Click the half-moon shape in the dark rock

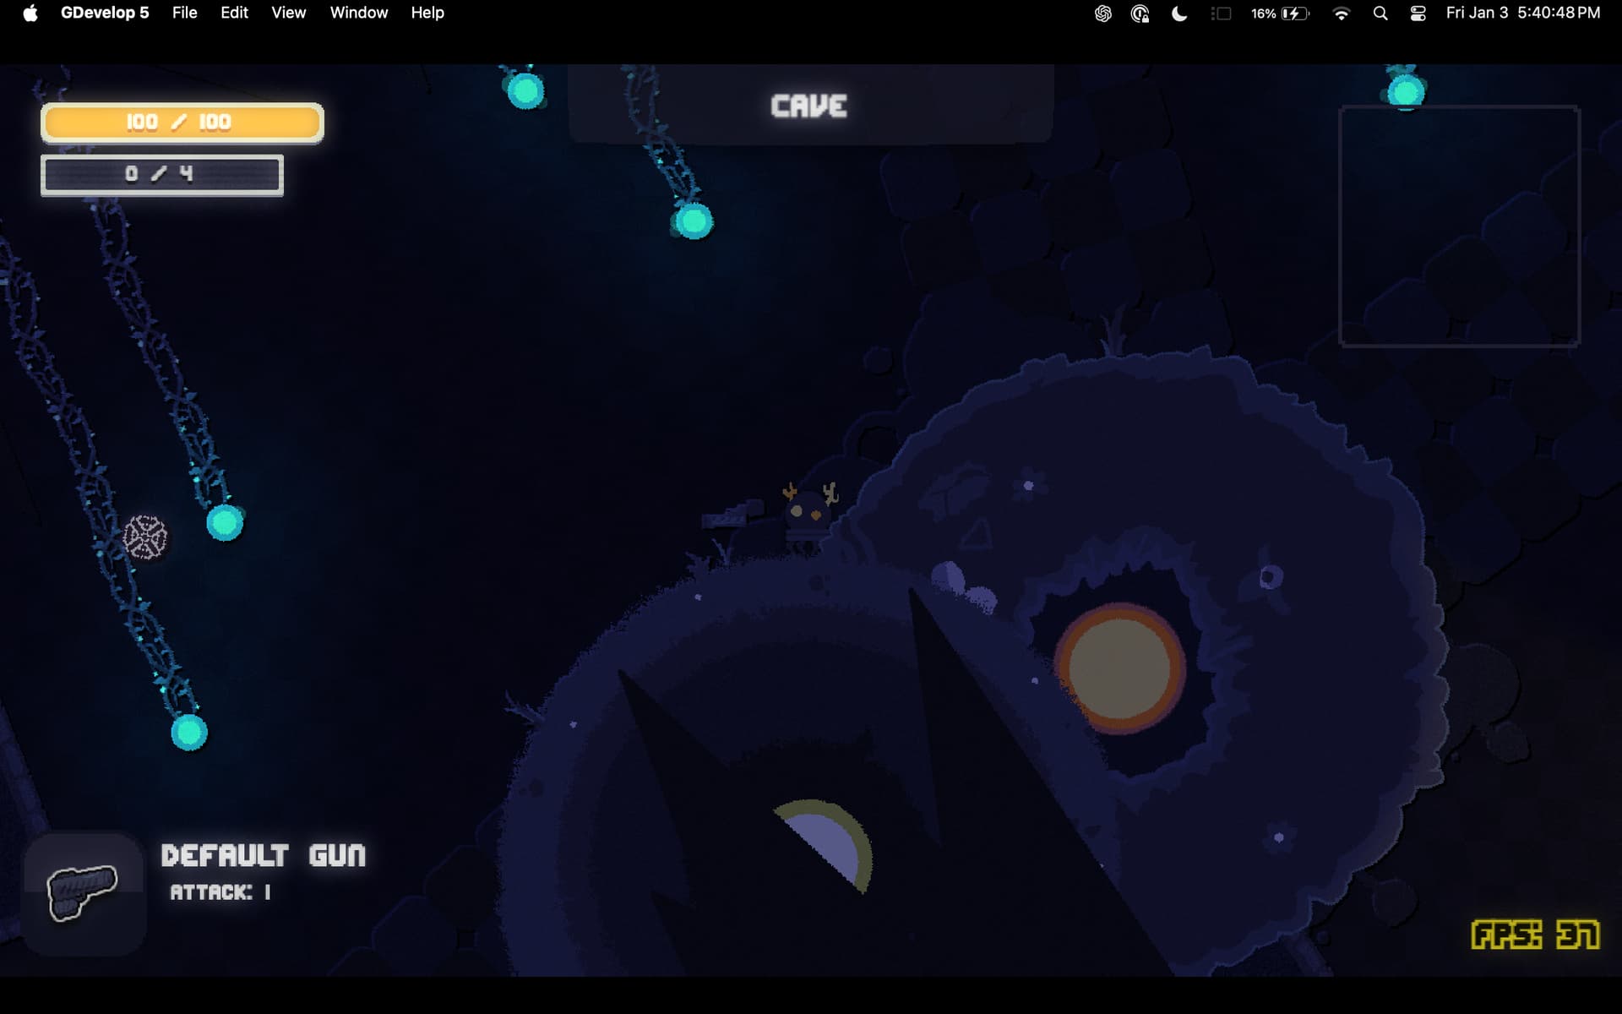(x=828, y=845)
